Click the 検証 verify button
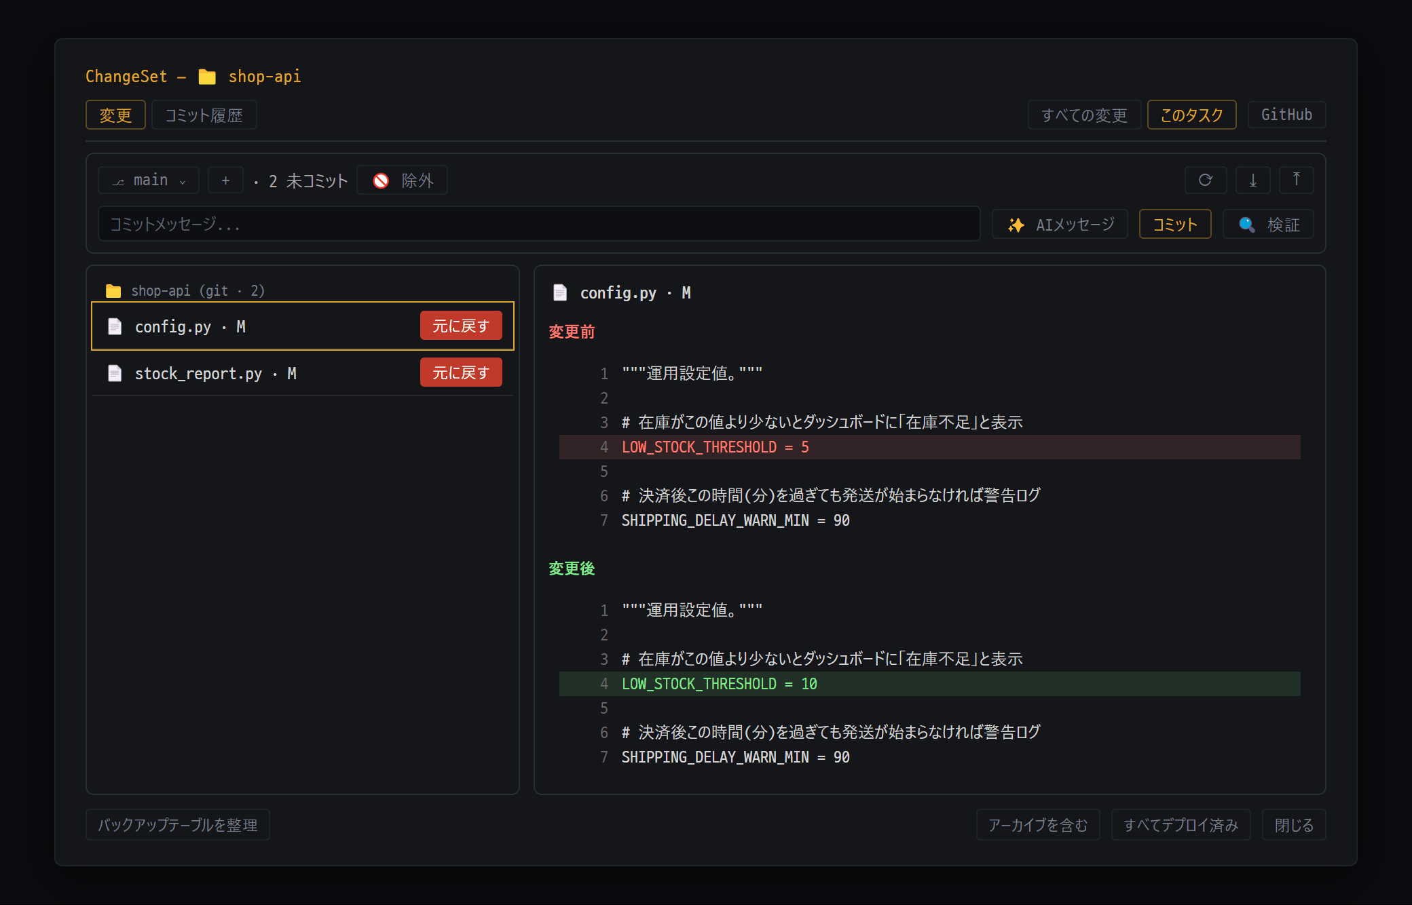This screenshot has height=905, width=1412. (1268, 224)
